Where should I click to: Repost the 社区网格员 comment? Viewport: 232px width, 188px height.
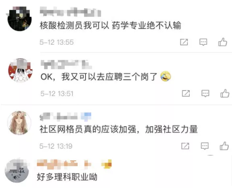tap(185, 146)
